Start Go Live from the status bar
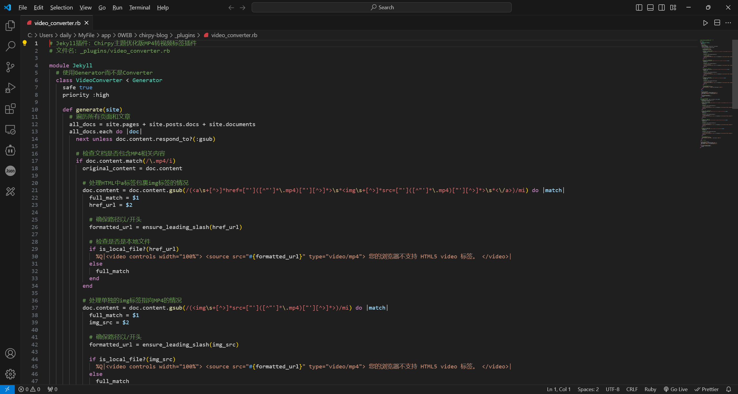The image size is (738, 394). (x=676, y=389)
